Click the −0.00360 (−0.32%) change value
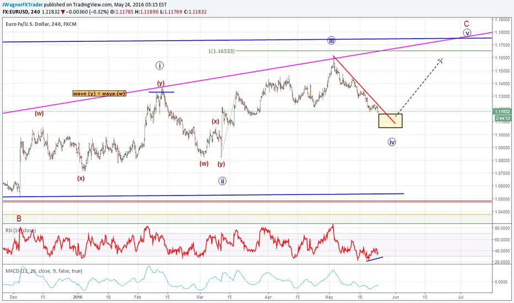The width and height of the screenshot is (514, 303). coord(87,12)
